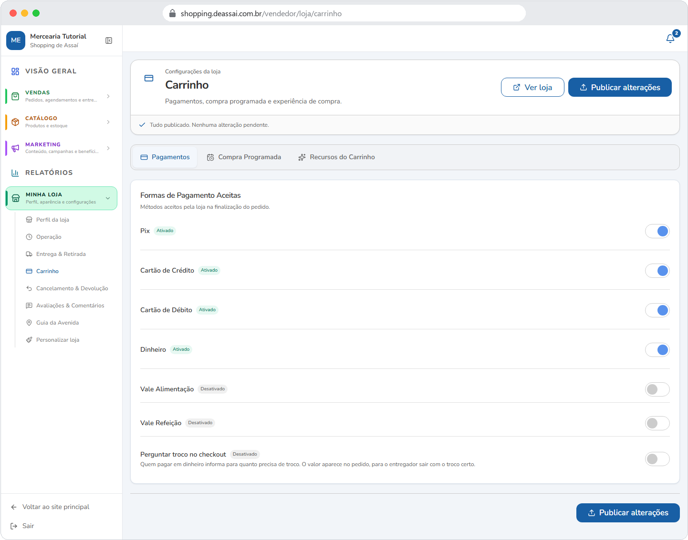The width and height of the screenshot is (688, 540).
Task: Click Sair to log out
Action: tap(22, 526)
